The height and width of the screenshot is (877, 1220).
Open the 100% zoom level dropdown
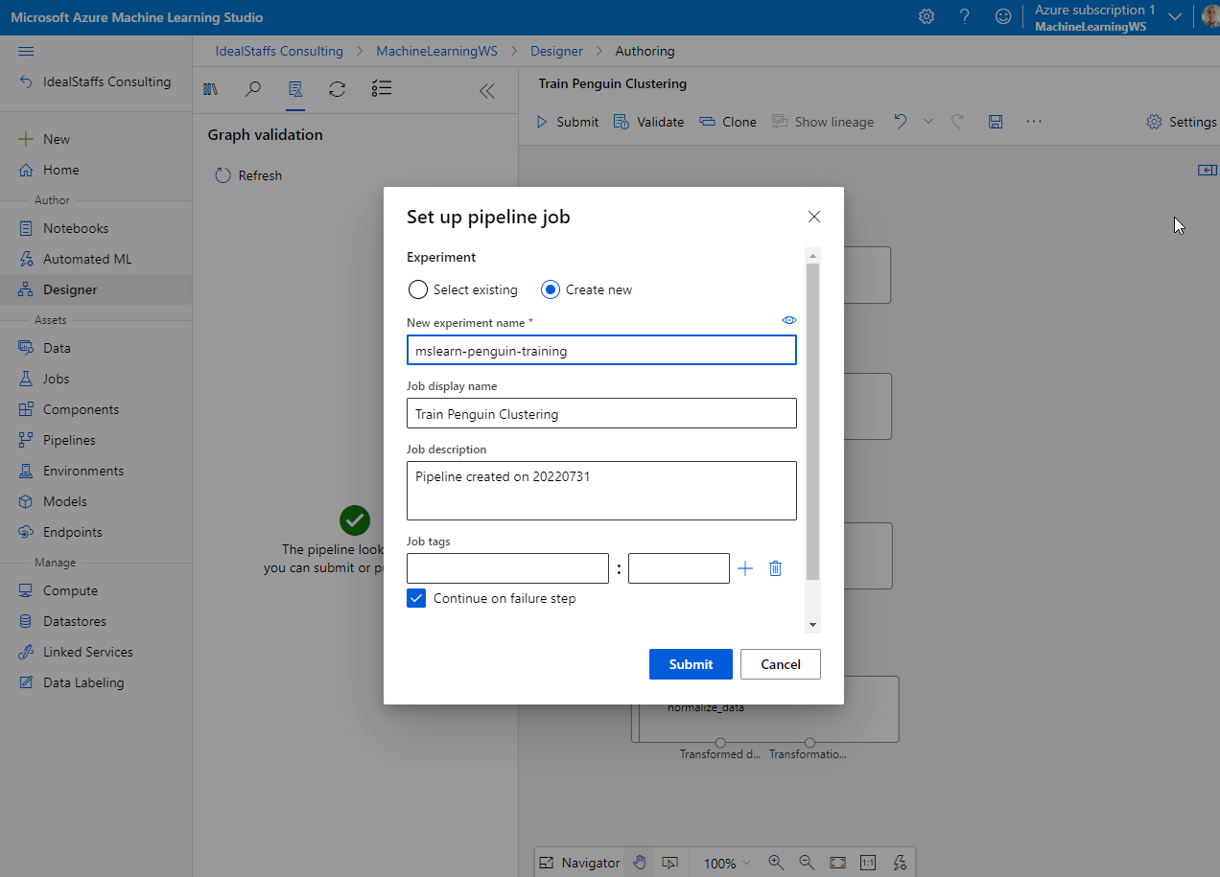[727, 863]
